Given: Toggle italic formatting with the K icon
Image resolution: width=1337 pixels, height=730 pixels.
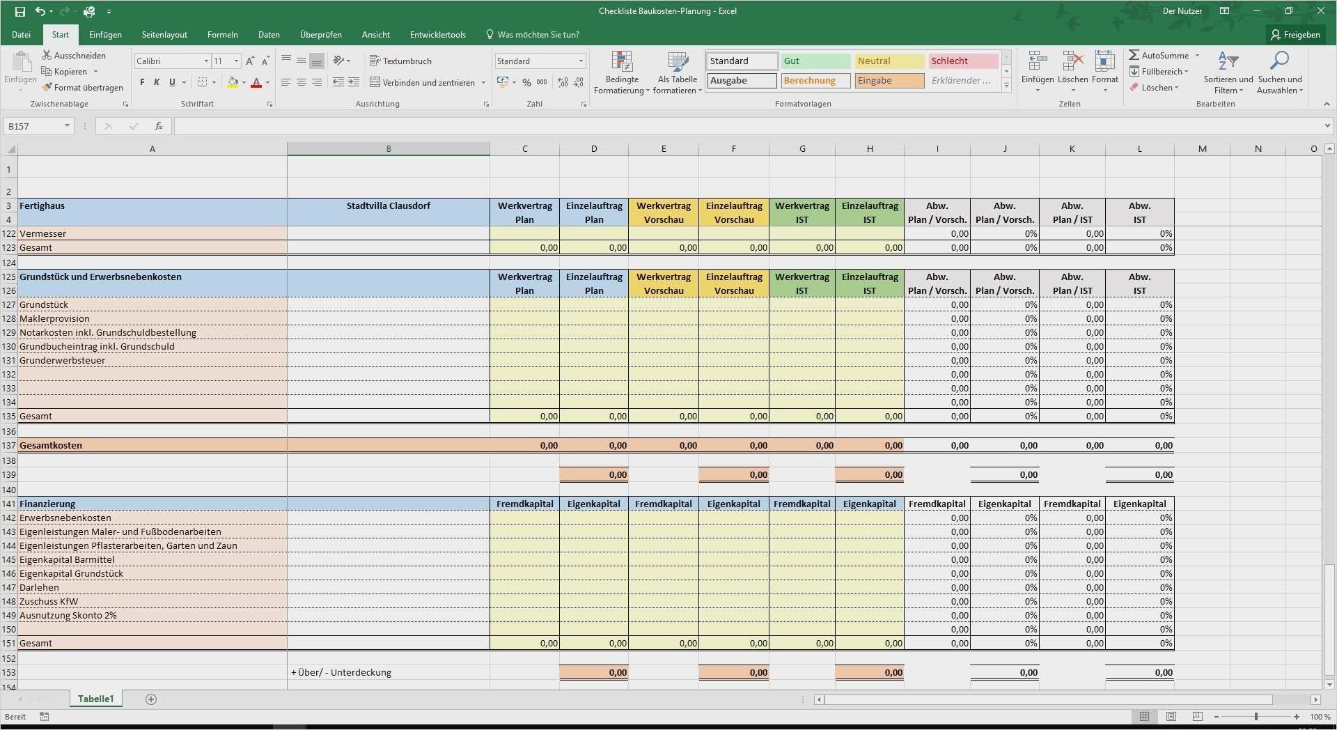Looking at the screenshot, I should tap(156, 82).
